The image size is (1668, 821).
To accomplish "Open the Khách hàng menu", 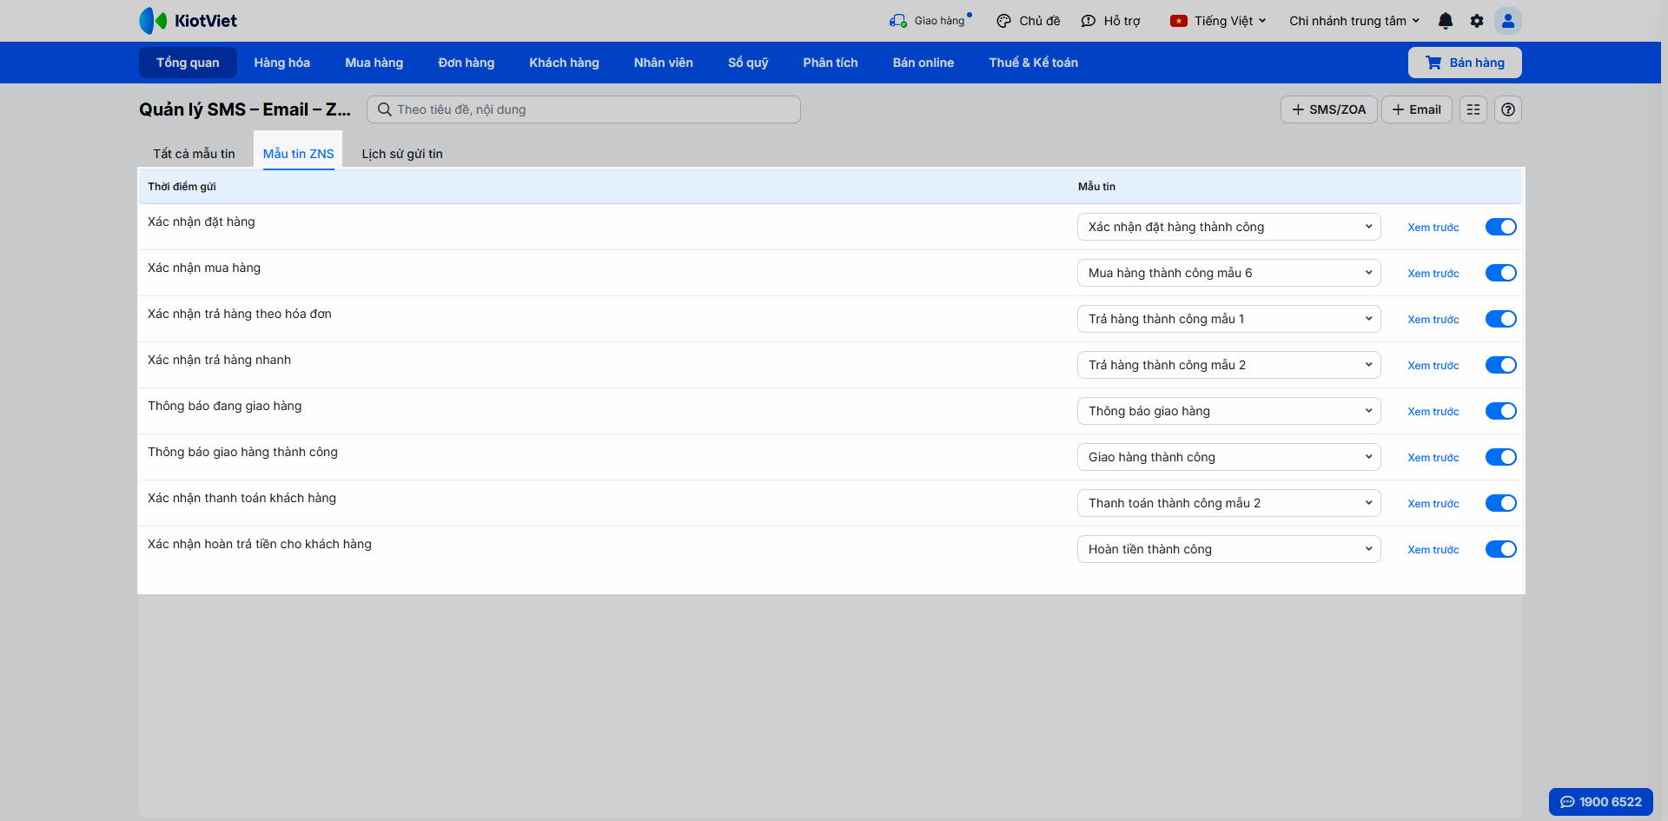I will point(565,63).
